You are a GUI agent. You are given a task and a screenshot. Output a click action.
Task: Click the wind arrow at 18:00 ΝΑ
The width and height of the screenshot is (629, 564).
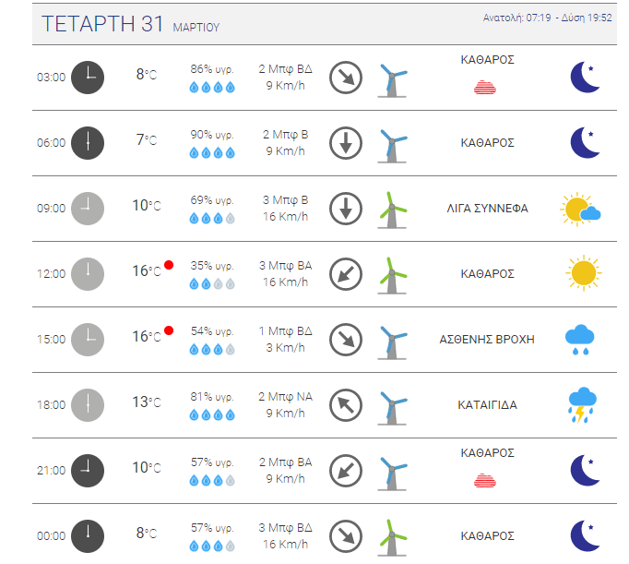coord(346,405)
